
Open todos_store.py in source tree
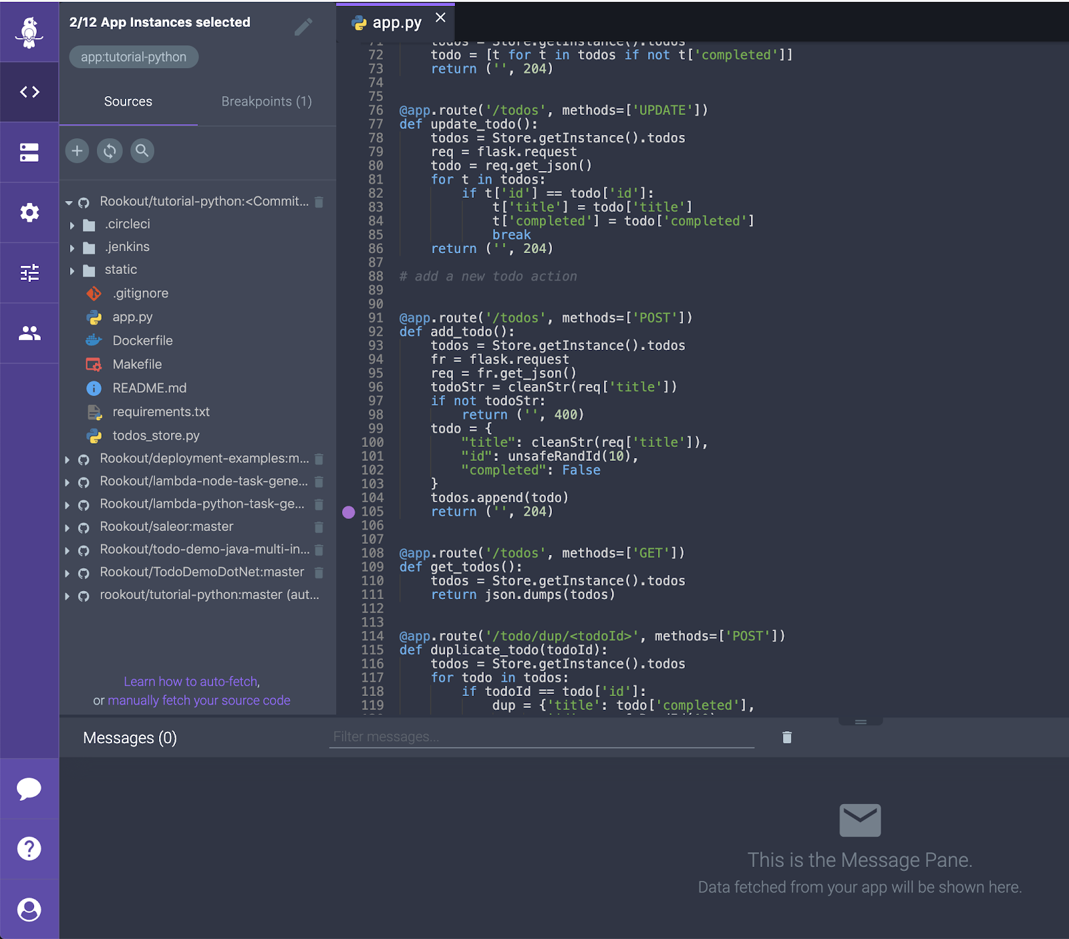(156, 435)
